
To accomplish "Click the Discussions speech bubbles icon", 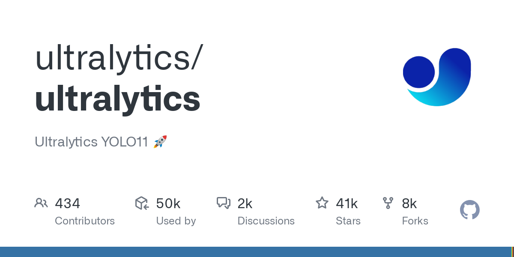I will coord(224,203).
